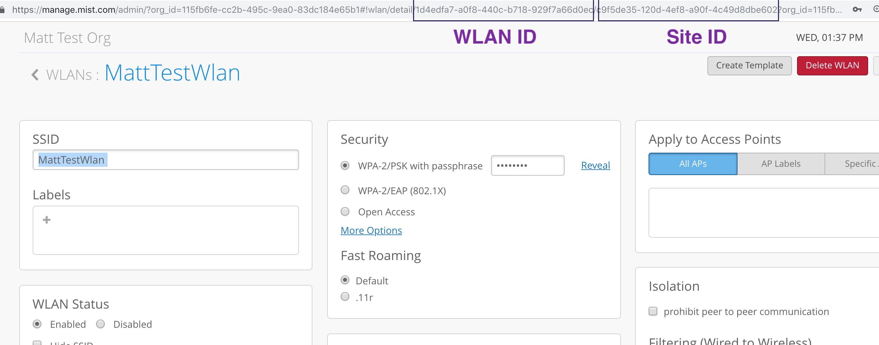
Task: Set WLAN Status to Enabled
Action: (37, 324)
